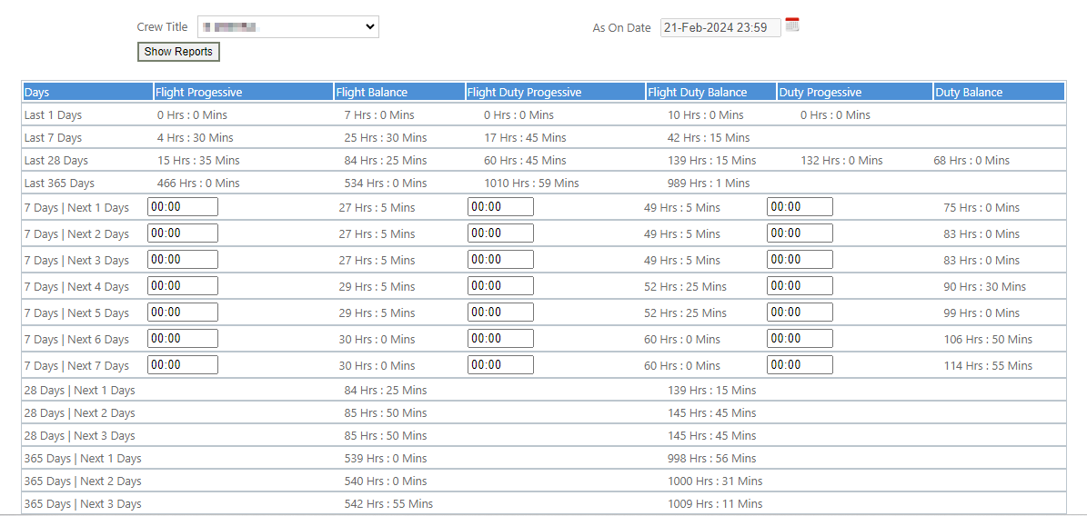This screenshot has height=516, width=1087.
Task: Open the Crew Title dropdown
Action: point(288,27)
